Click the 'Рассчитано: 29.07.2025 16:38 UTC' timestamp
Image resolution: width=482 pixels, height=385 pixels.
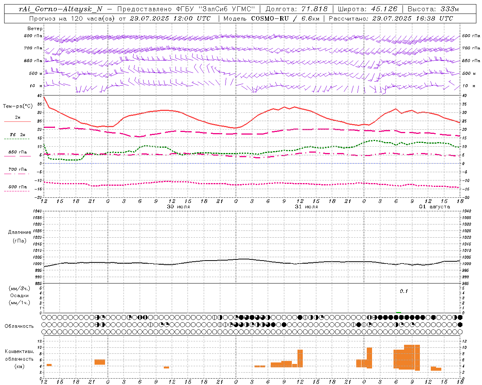[391, 18]
